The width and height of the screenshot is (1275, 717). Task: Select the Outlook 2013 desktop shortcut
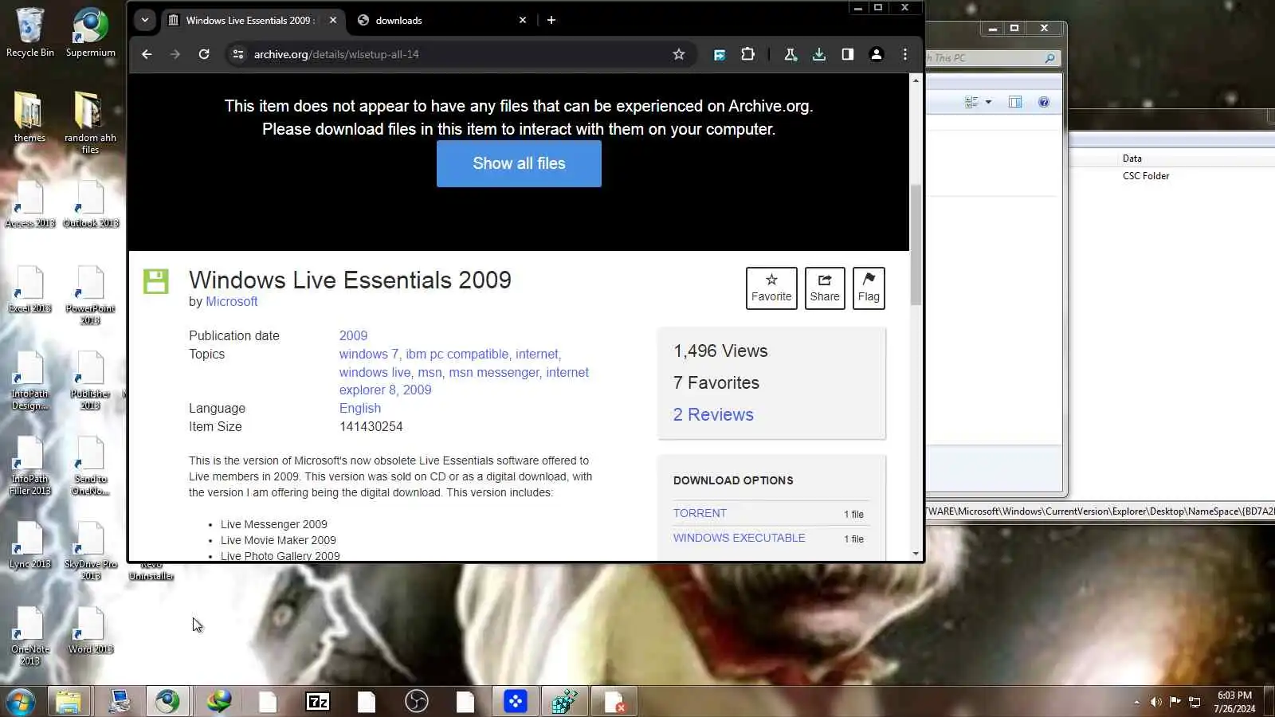coord(91,205)
